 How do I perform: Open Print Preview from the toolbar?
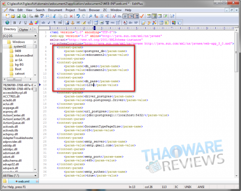tap(31, 16)
